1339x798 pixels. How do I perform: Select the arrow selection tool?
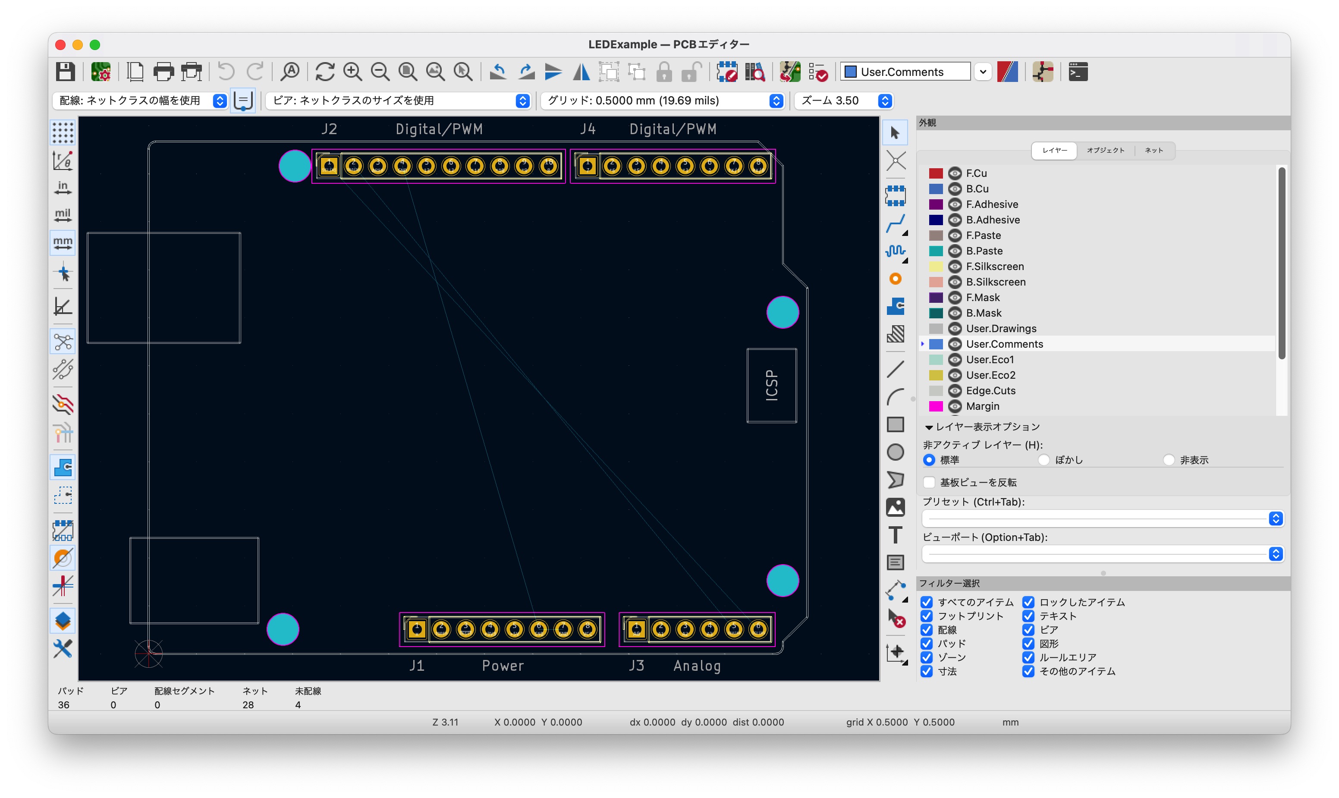click(896, 133)
